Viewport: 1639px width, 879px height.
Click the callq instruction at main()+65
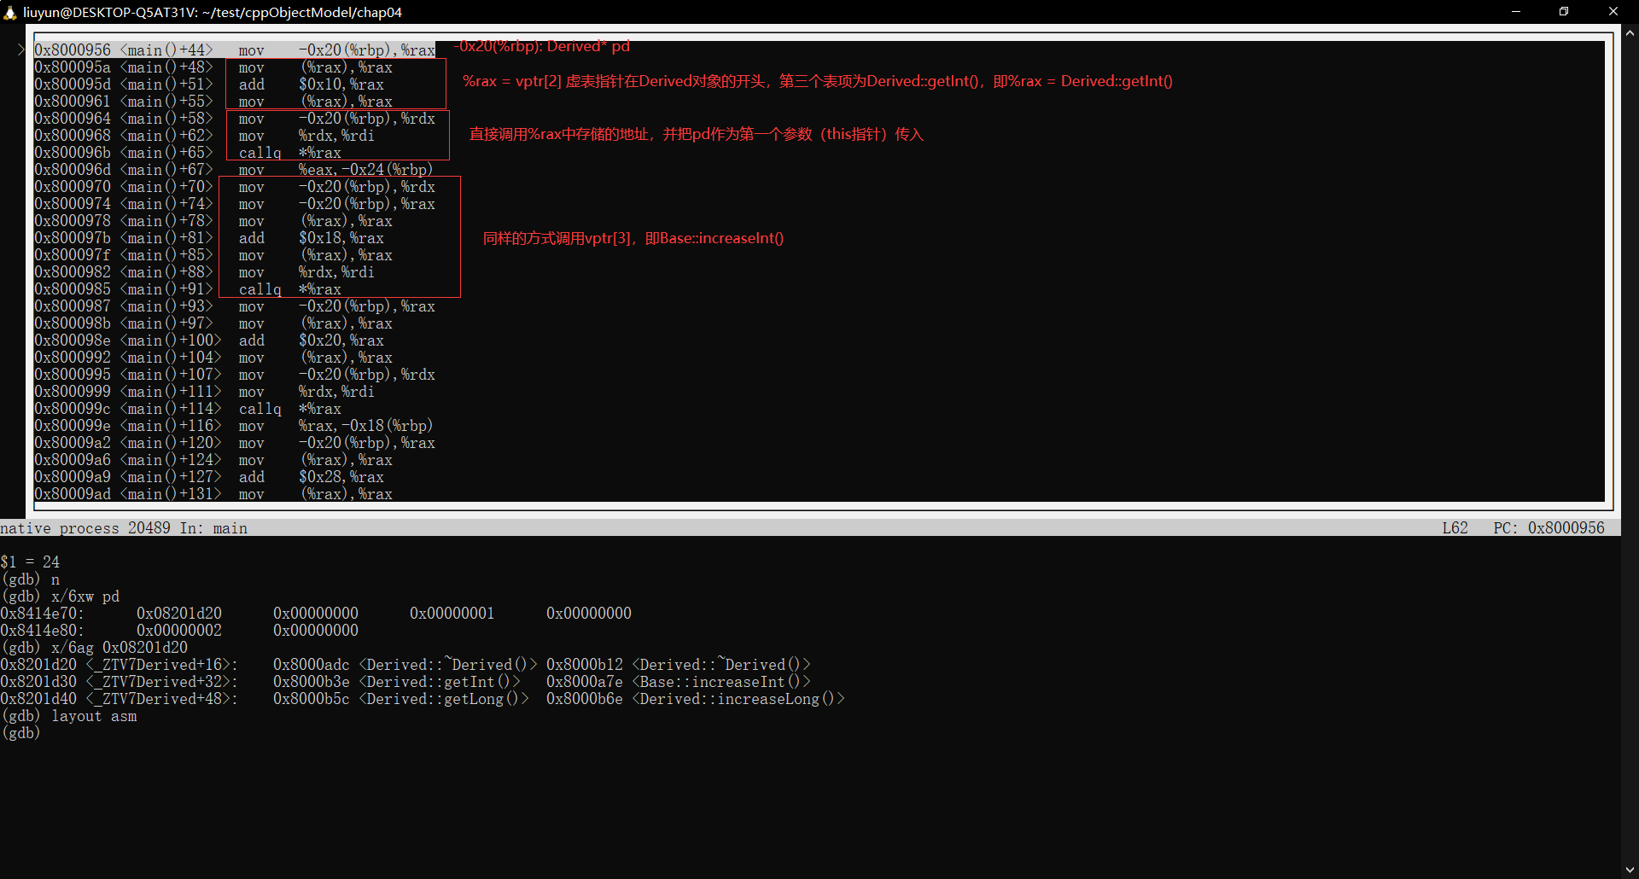point(260,153)
